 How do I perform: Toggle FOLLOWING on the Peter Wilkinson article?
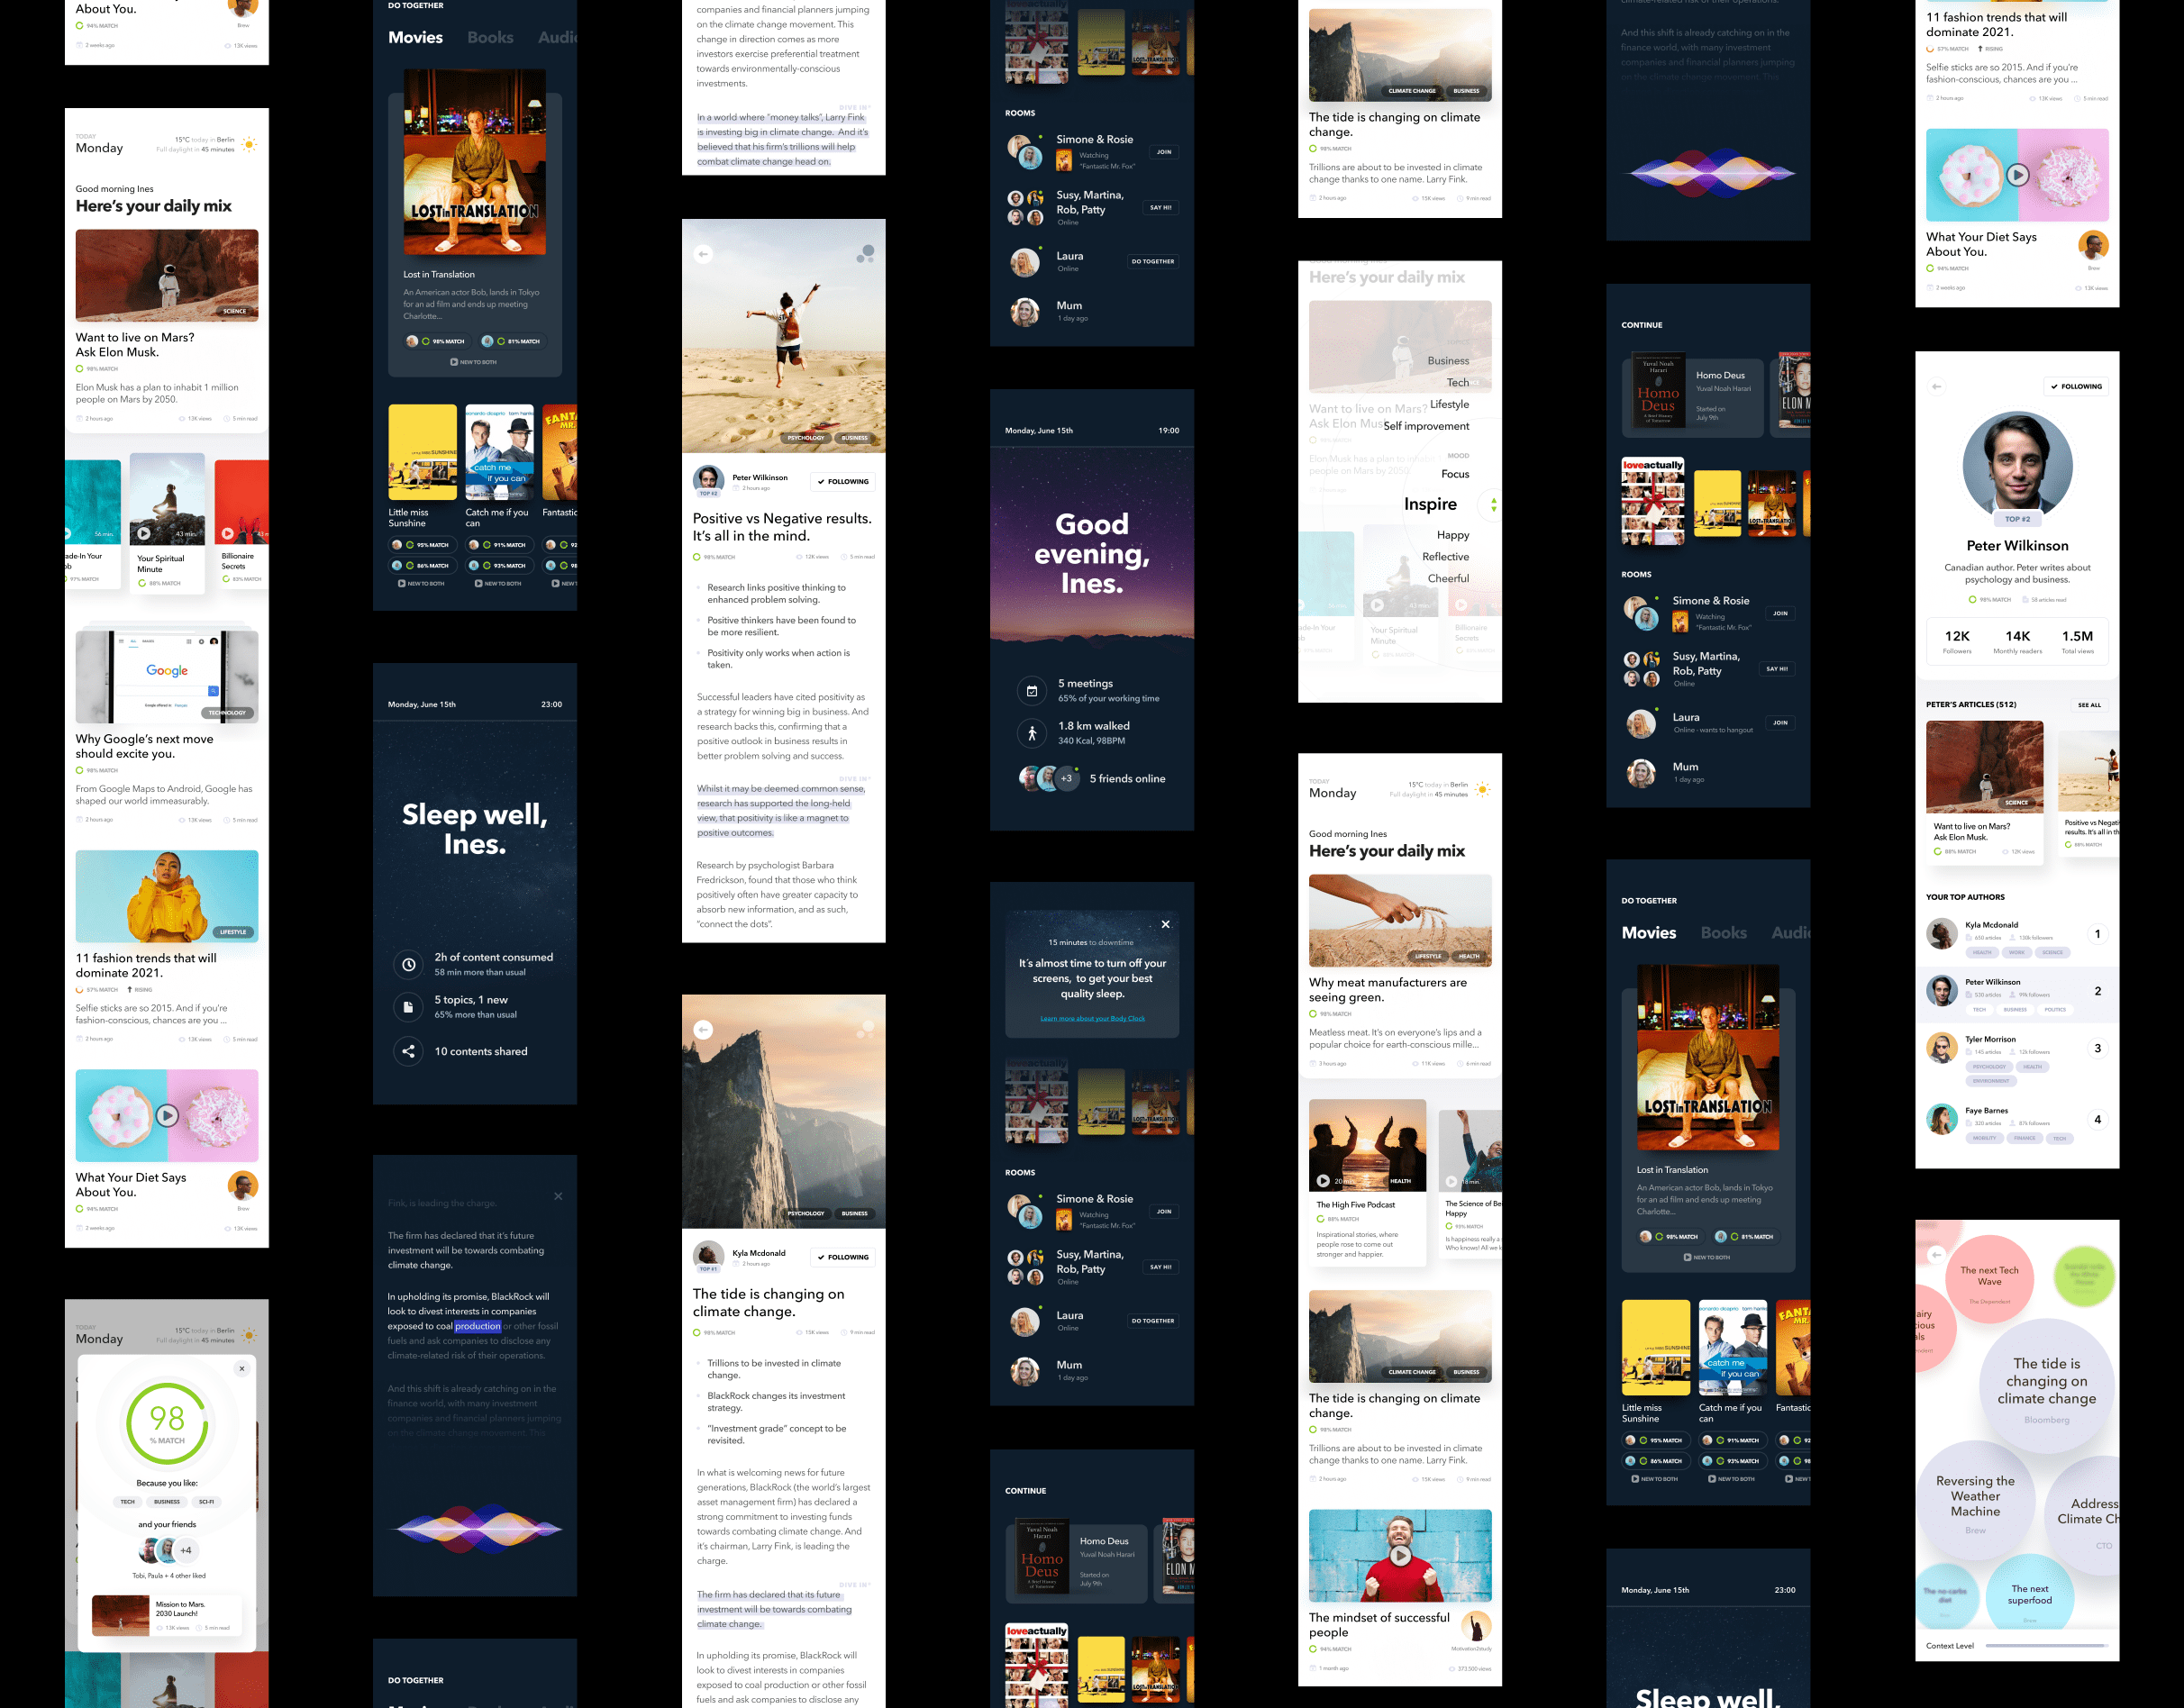842,482
